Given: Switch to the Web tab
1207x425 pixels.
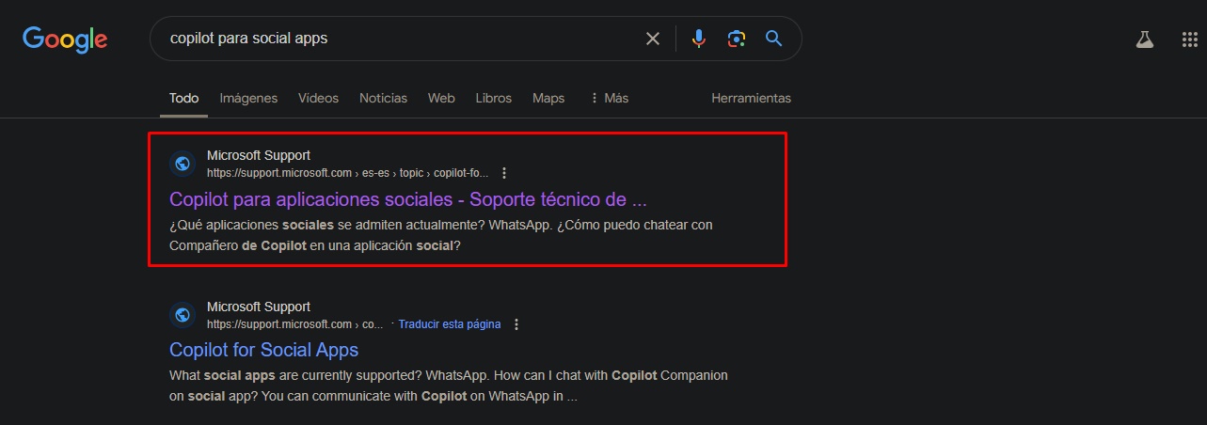Looking at the screenshot, I should [441, 98].
